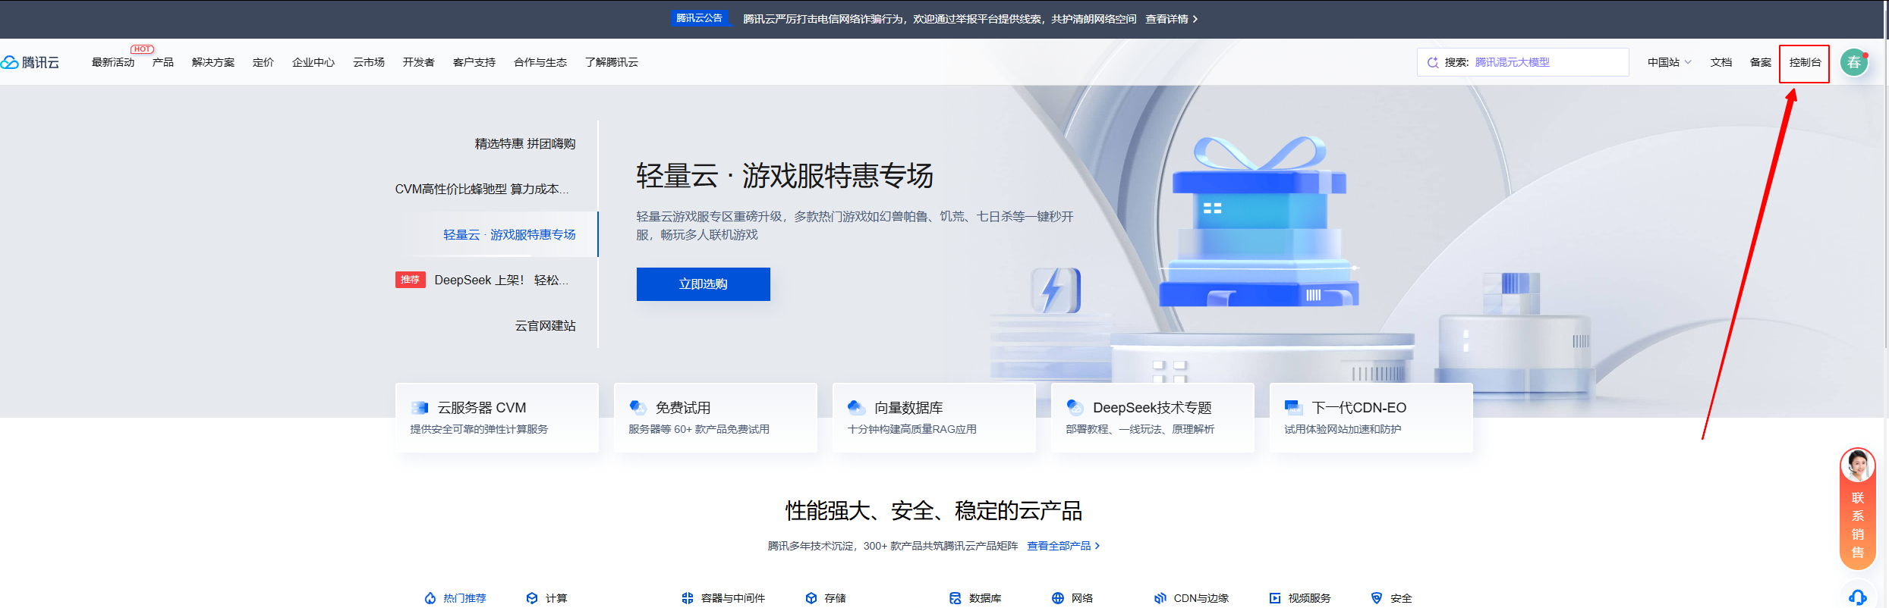This screenshot has width=1889, height=608.
Task: Open the 了解腾讯云 menu
Action: [612, 62]
